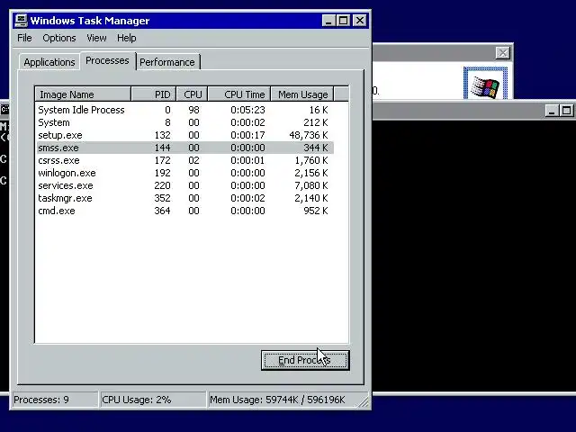Click the Task Manager title bar icon

click(x=22, y=21)
